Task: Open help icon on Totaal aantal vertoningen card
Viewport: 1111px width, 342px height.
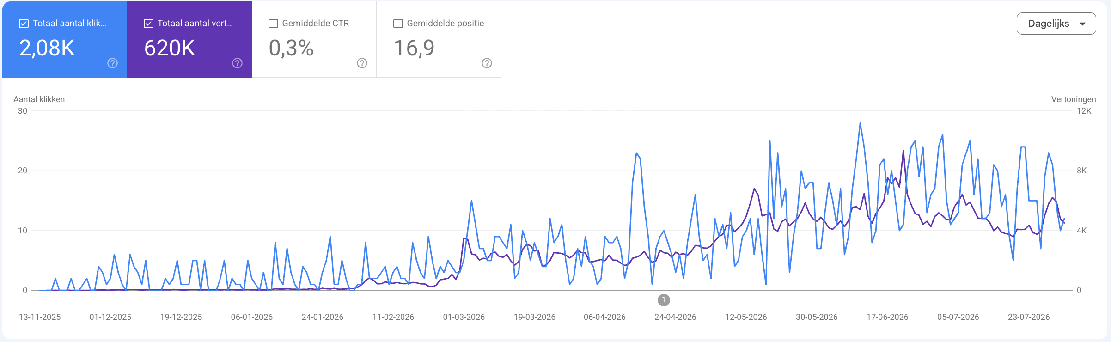Action: click(238, 63)
